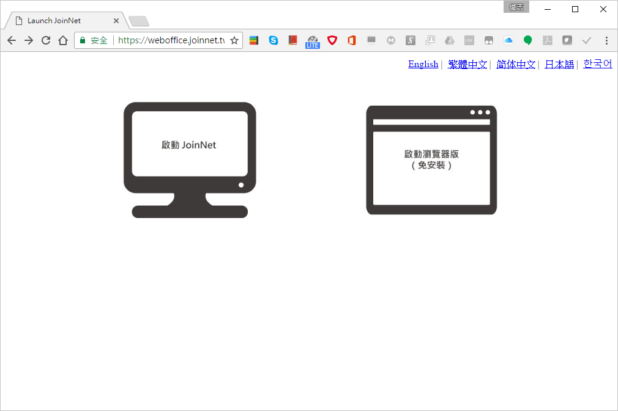The image size is (618, 411).
Task: Switch language to 한국어
Action: click(x=598, y=64)
